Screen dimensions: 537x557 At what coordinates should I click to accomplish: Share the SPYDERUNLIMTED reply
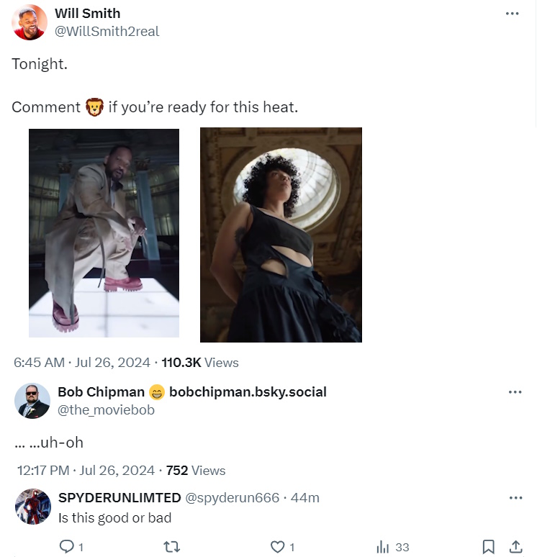click(515, 547)
